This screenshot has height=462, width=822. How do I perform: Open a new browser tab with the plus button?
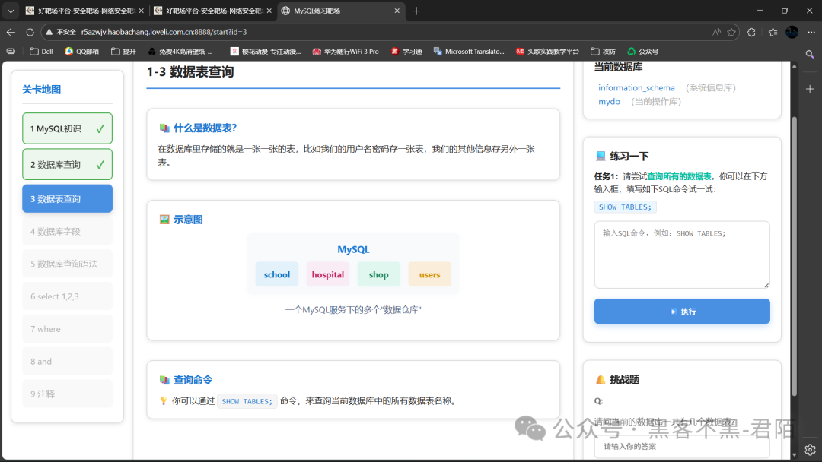pos(416,11)
